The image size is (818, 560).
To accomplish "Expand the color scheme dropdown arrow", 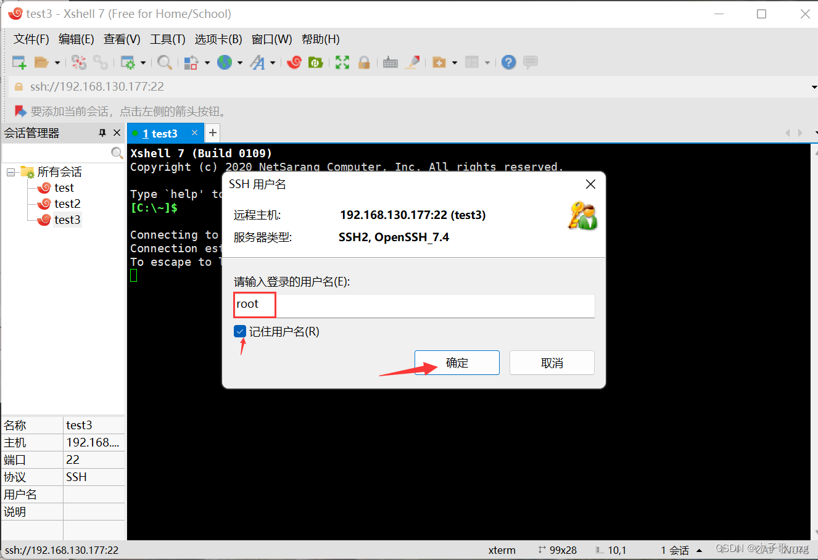I will 207,62.
